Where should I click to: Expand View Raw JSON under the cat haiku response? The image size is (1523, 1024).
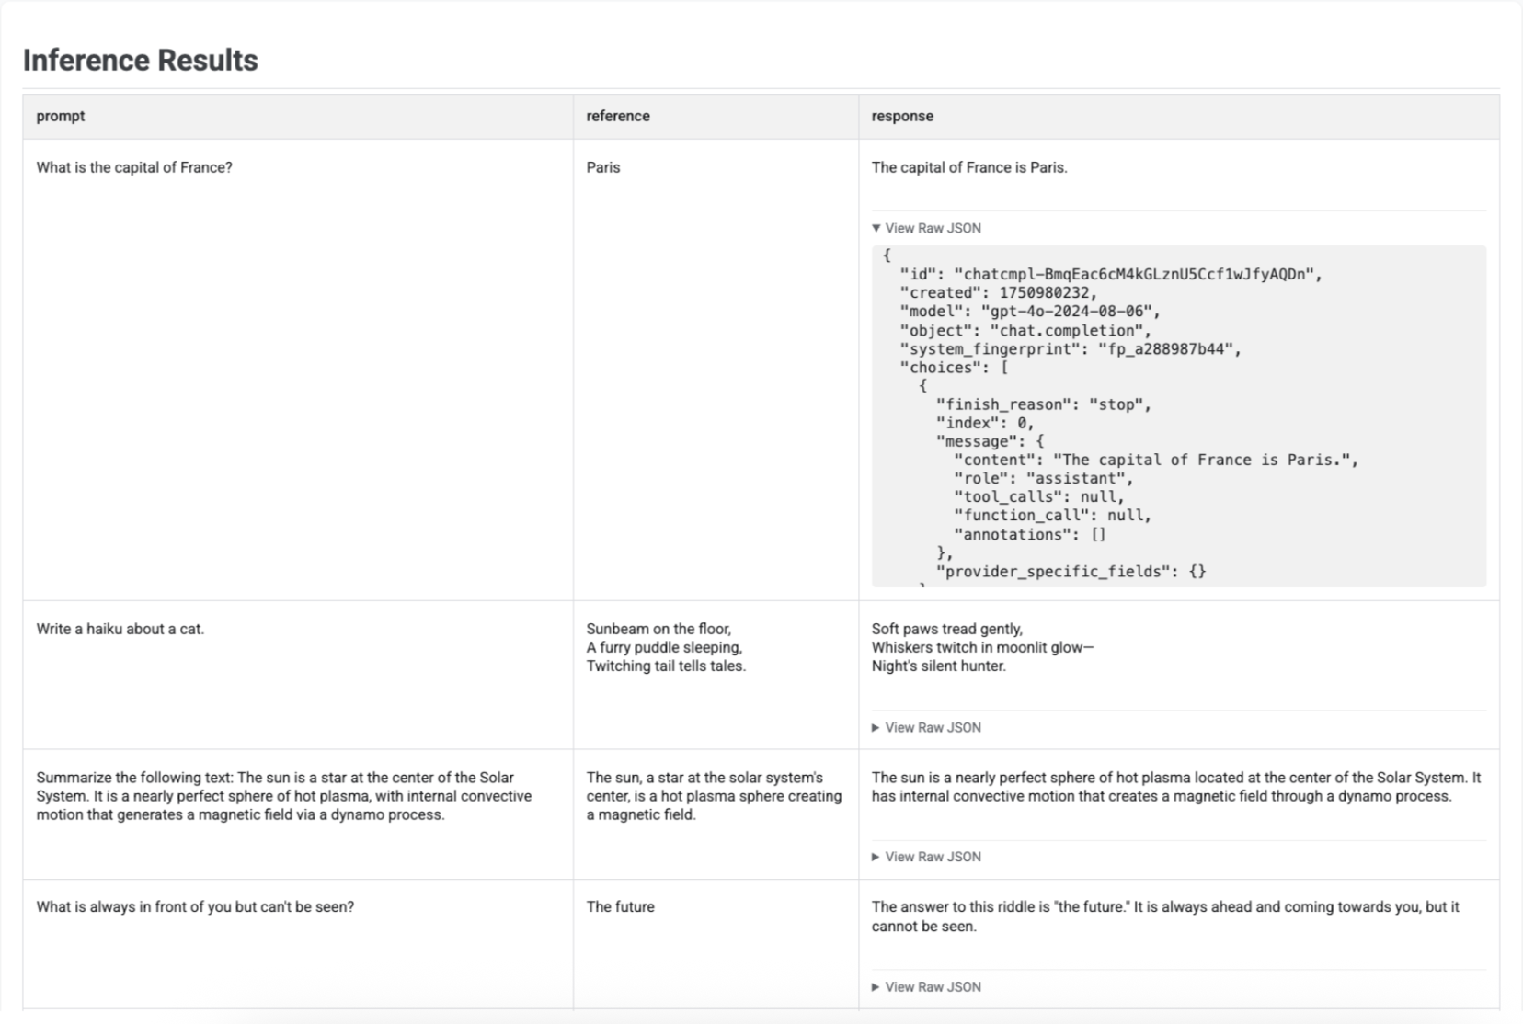coord(926,727)
